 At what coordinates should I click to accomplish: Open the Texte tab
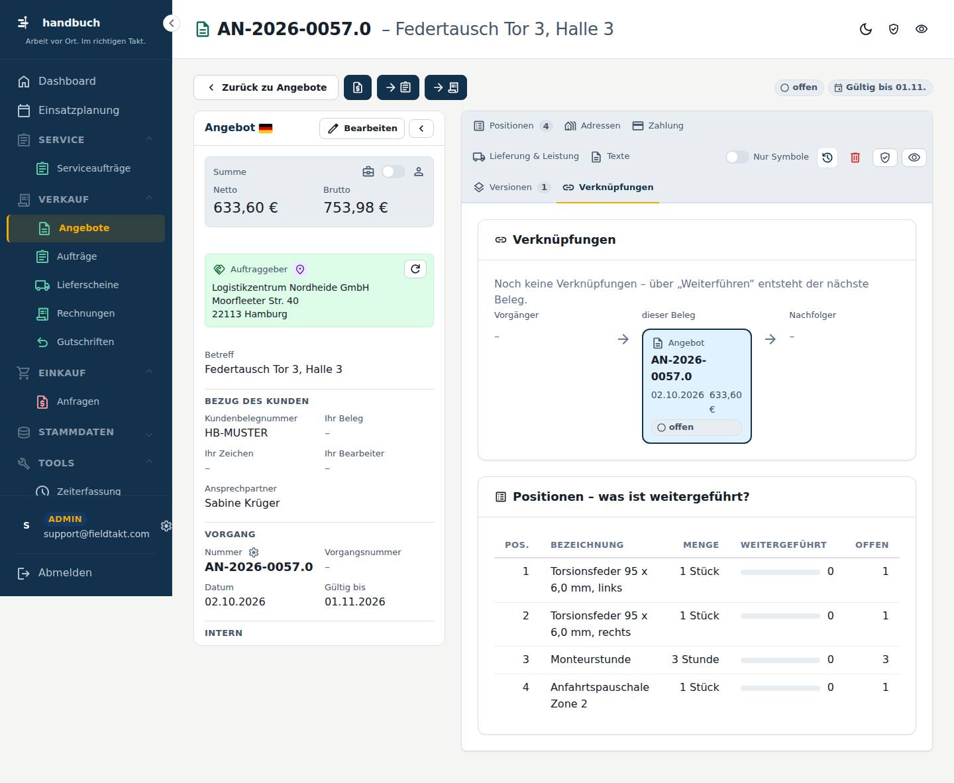click(x=610, y=156)
